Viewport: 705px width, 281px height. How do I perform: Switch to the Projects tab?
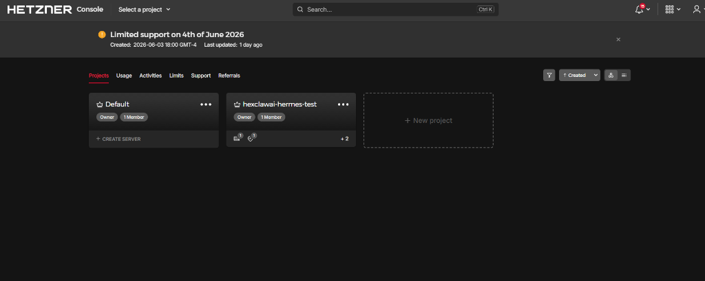(x=99, y=76)
